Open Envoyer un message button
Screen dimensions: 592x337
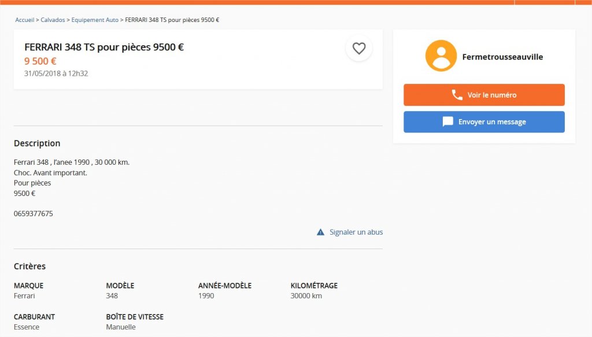(x=484, y=122)
